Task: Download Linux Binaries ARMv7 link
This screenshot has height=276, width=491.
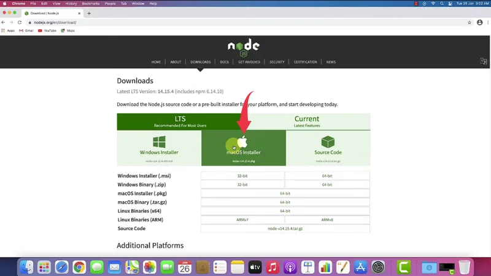Action: (242, 220)
